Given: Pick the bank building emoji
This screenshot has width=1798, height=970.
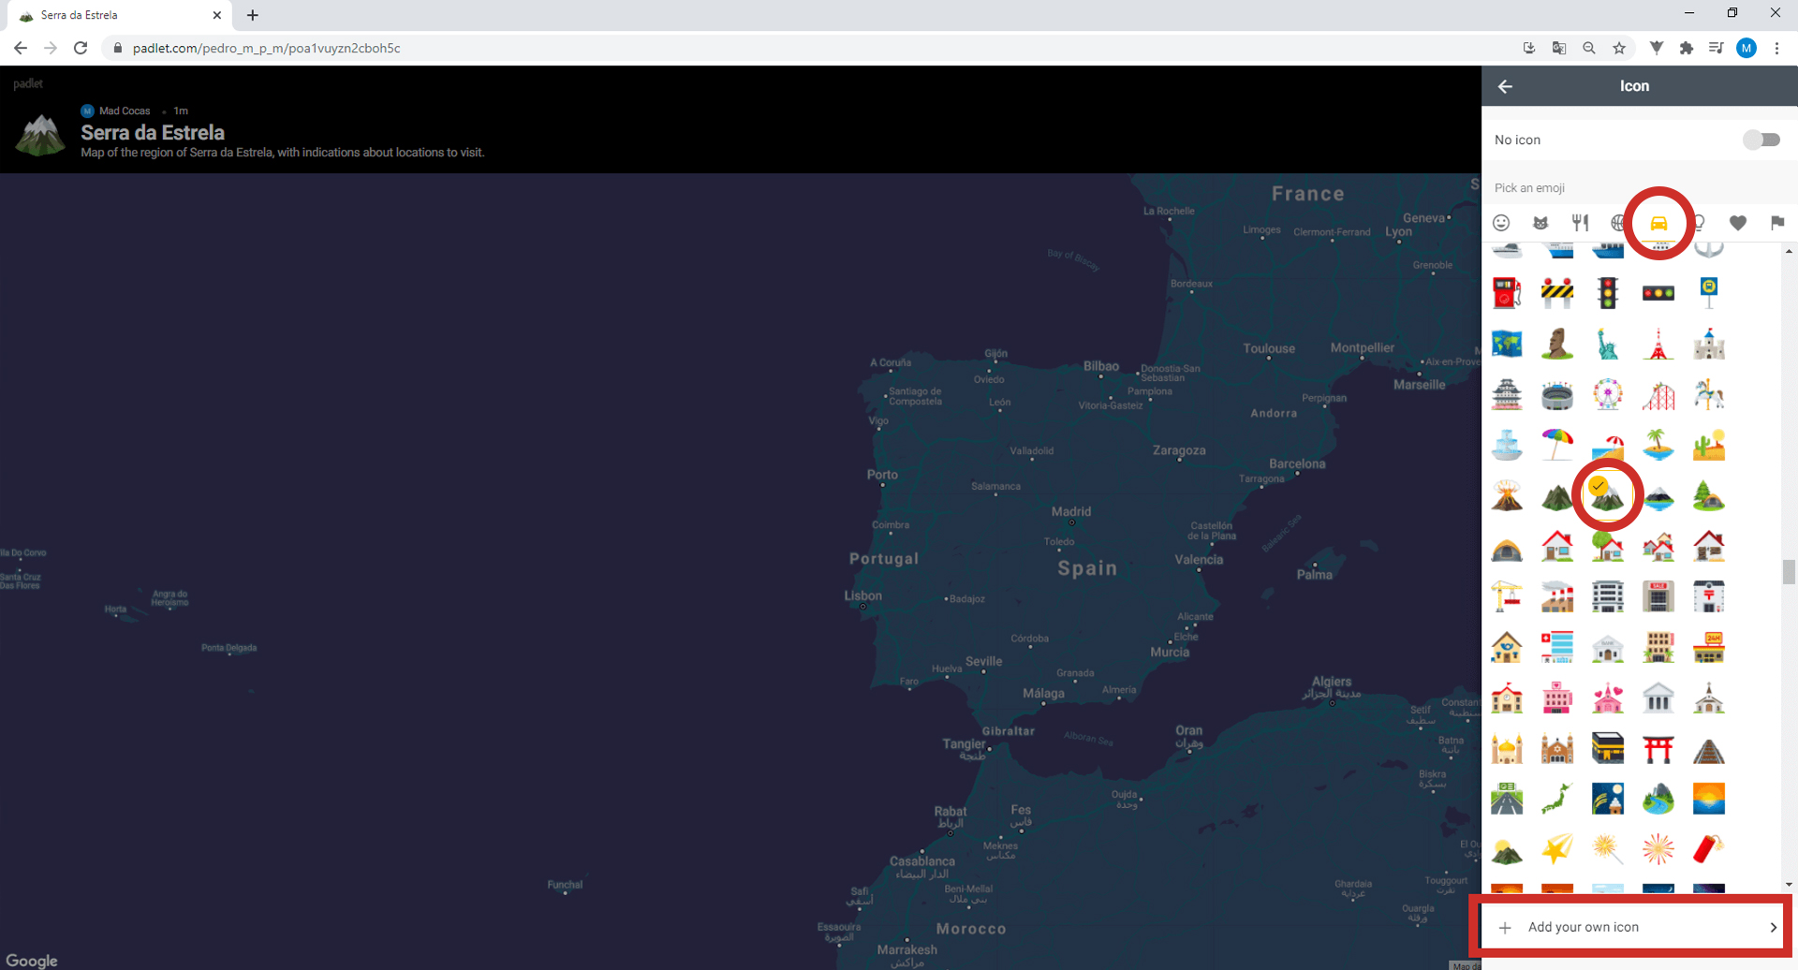Looking at the screenshot, I should point(1608,647).
